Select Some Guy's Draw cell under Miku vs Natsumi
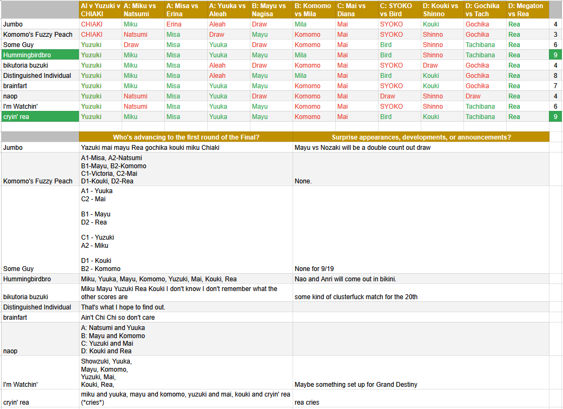This screenshot has height=409, width=563. (143, 45)
